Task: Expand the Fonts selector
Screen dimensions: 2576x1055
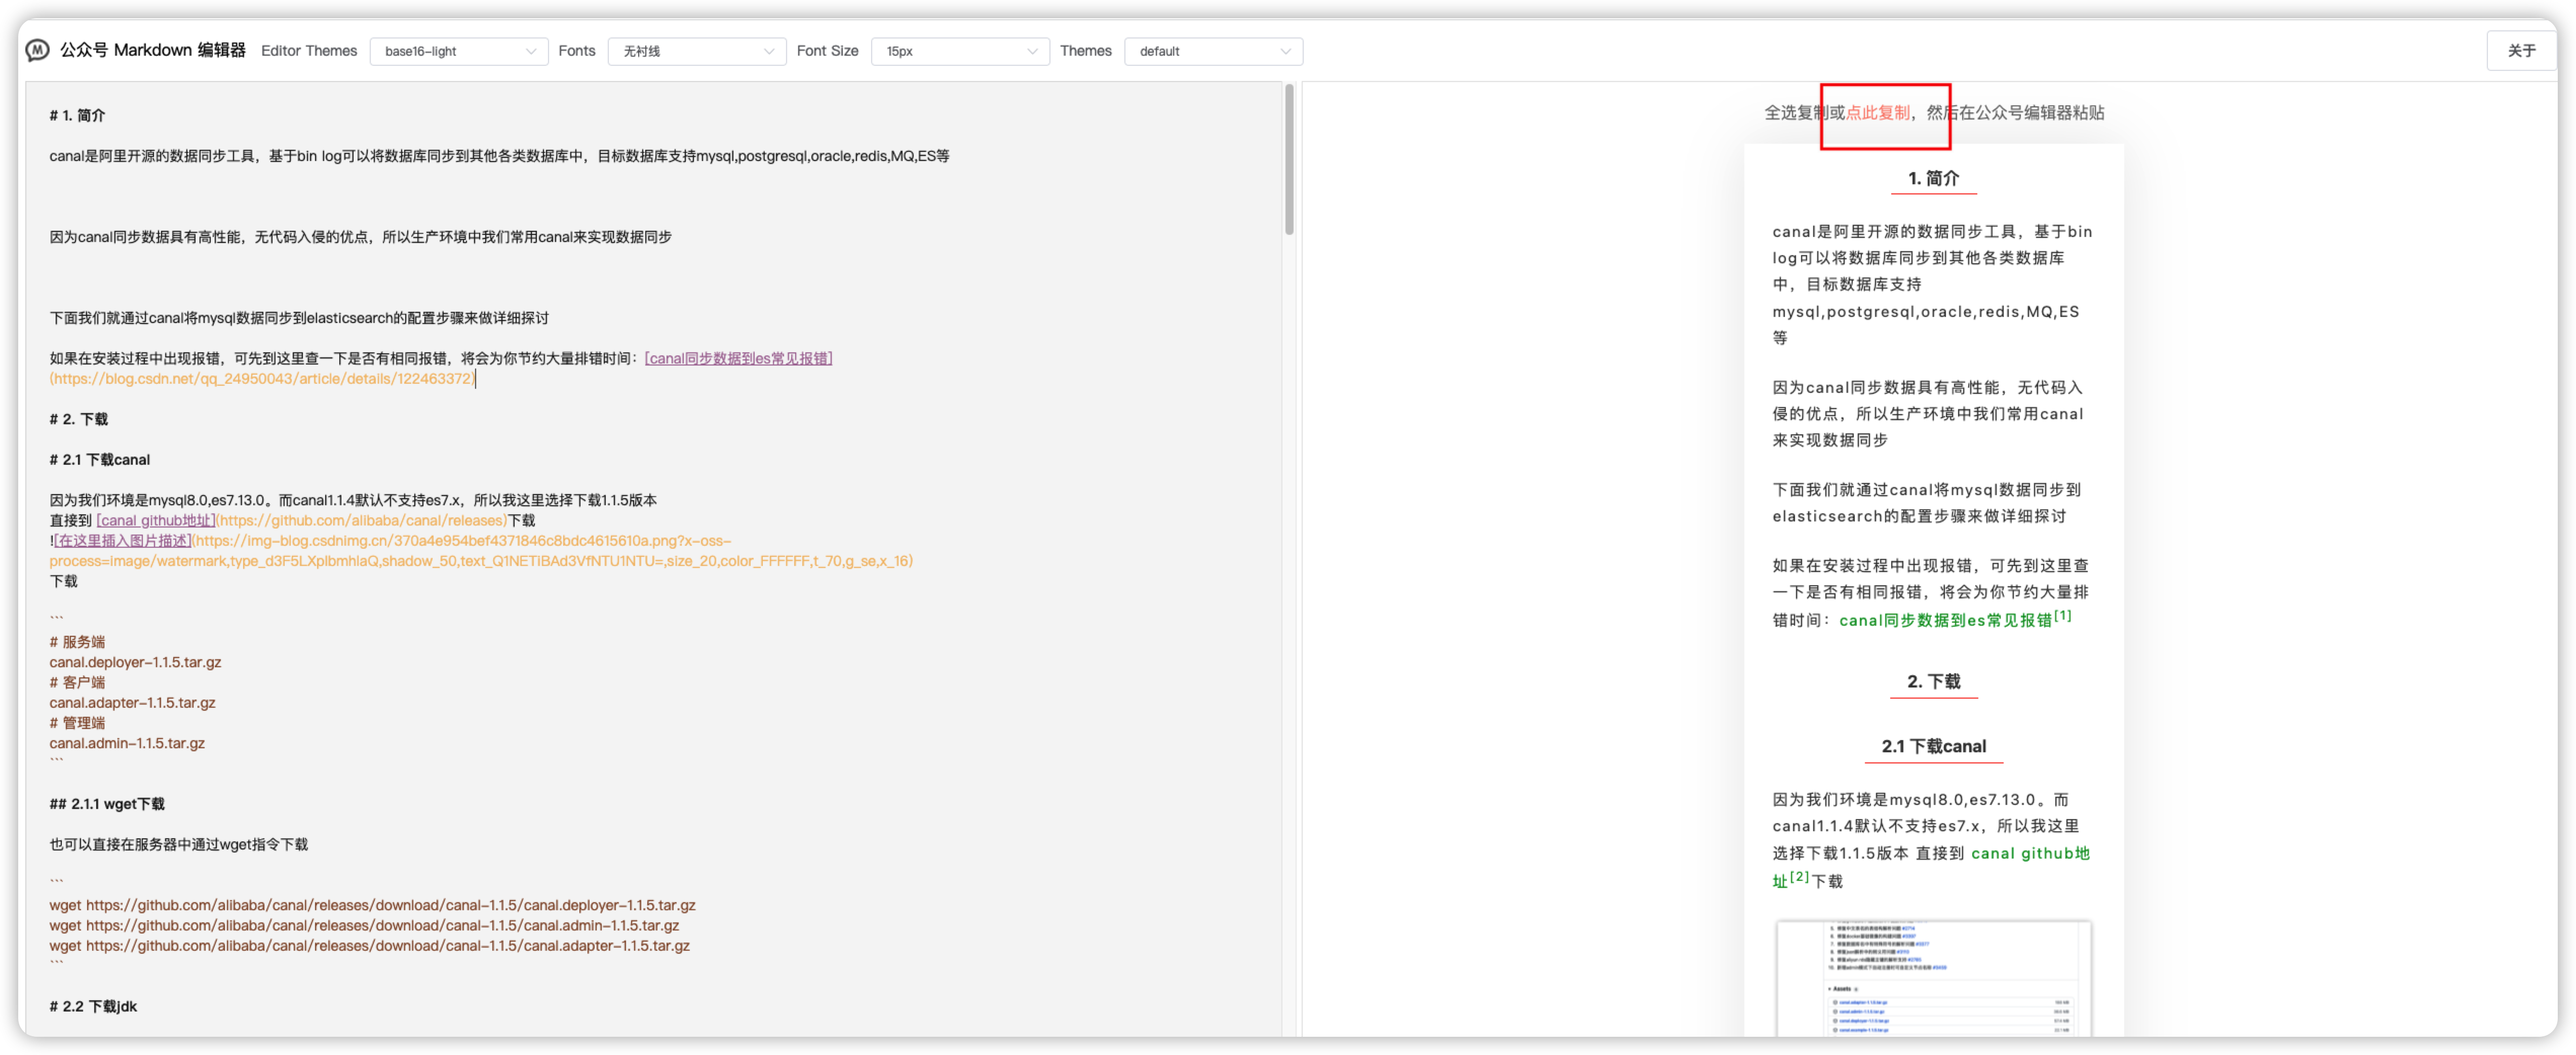Action: click(696, 51)
